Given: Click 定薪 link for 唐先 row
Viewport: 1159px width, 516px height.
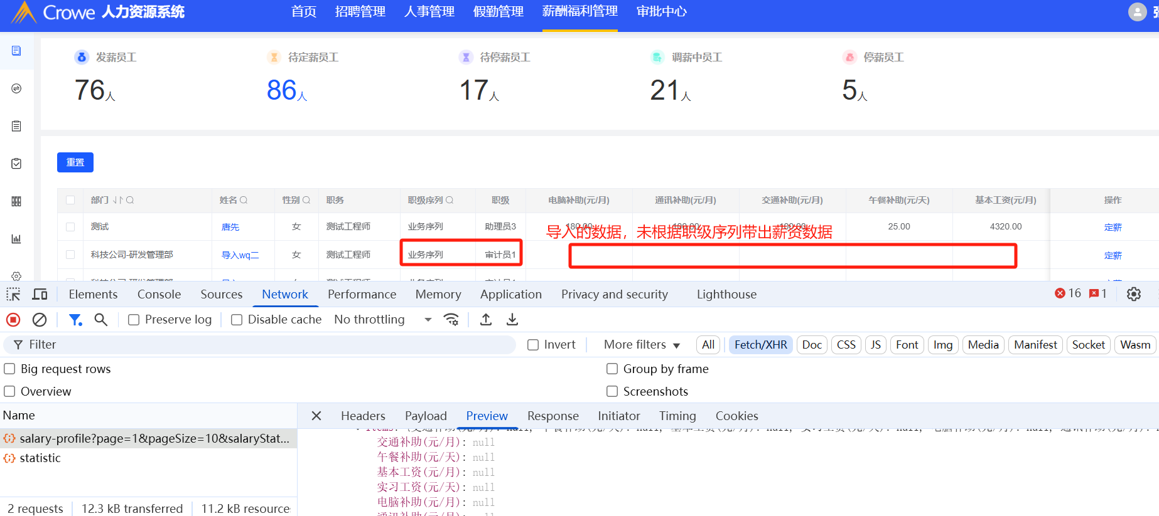Looking at the screenshot, I should [x=1113, y=227].
